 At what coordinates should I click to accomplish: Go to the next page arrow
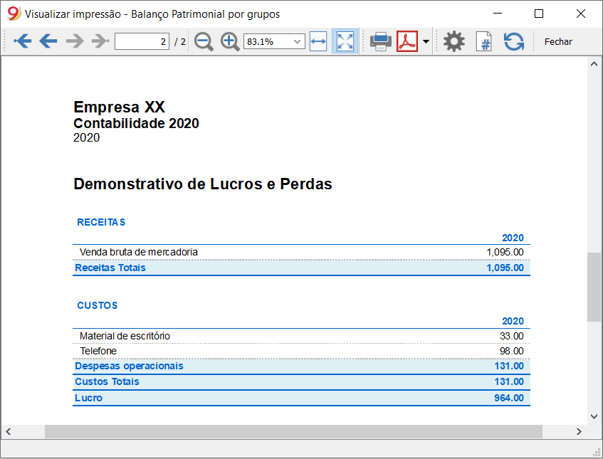75,41
